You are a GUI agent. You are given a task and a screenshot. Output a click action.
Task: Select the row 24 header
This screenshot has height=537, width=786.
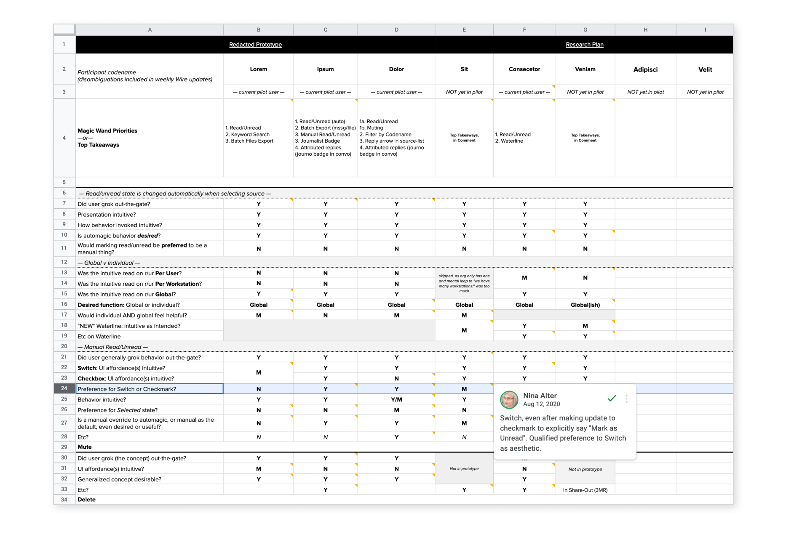pyautogui.click(x=64, y=388)
